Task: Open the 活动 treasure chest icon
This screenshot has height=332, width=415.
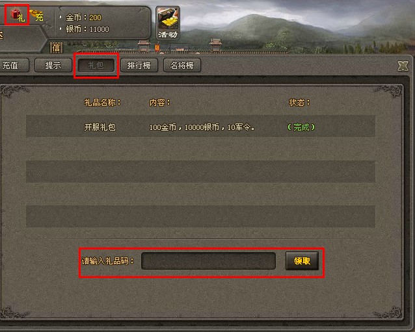Action: (x=168, y=23)
